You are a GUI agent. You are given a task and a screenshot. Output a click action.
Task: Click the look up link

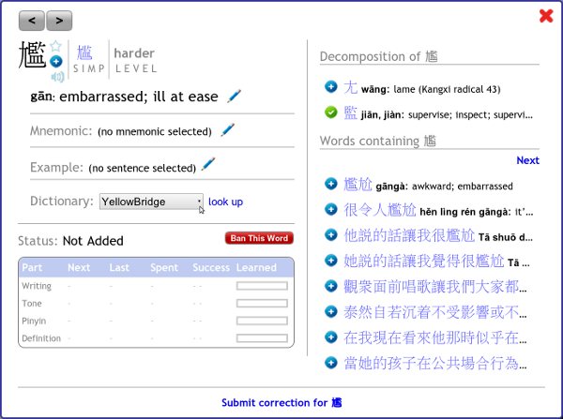[x=225, y=202]
